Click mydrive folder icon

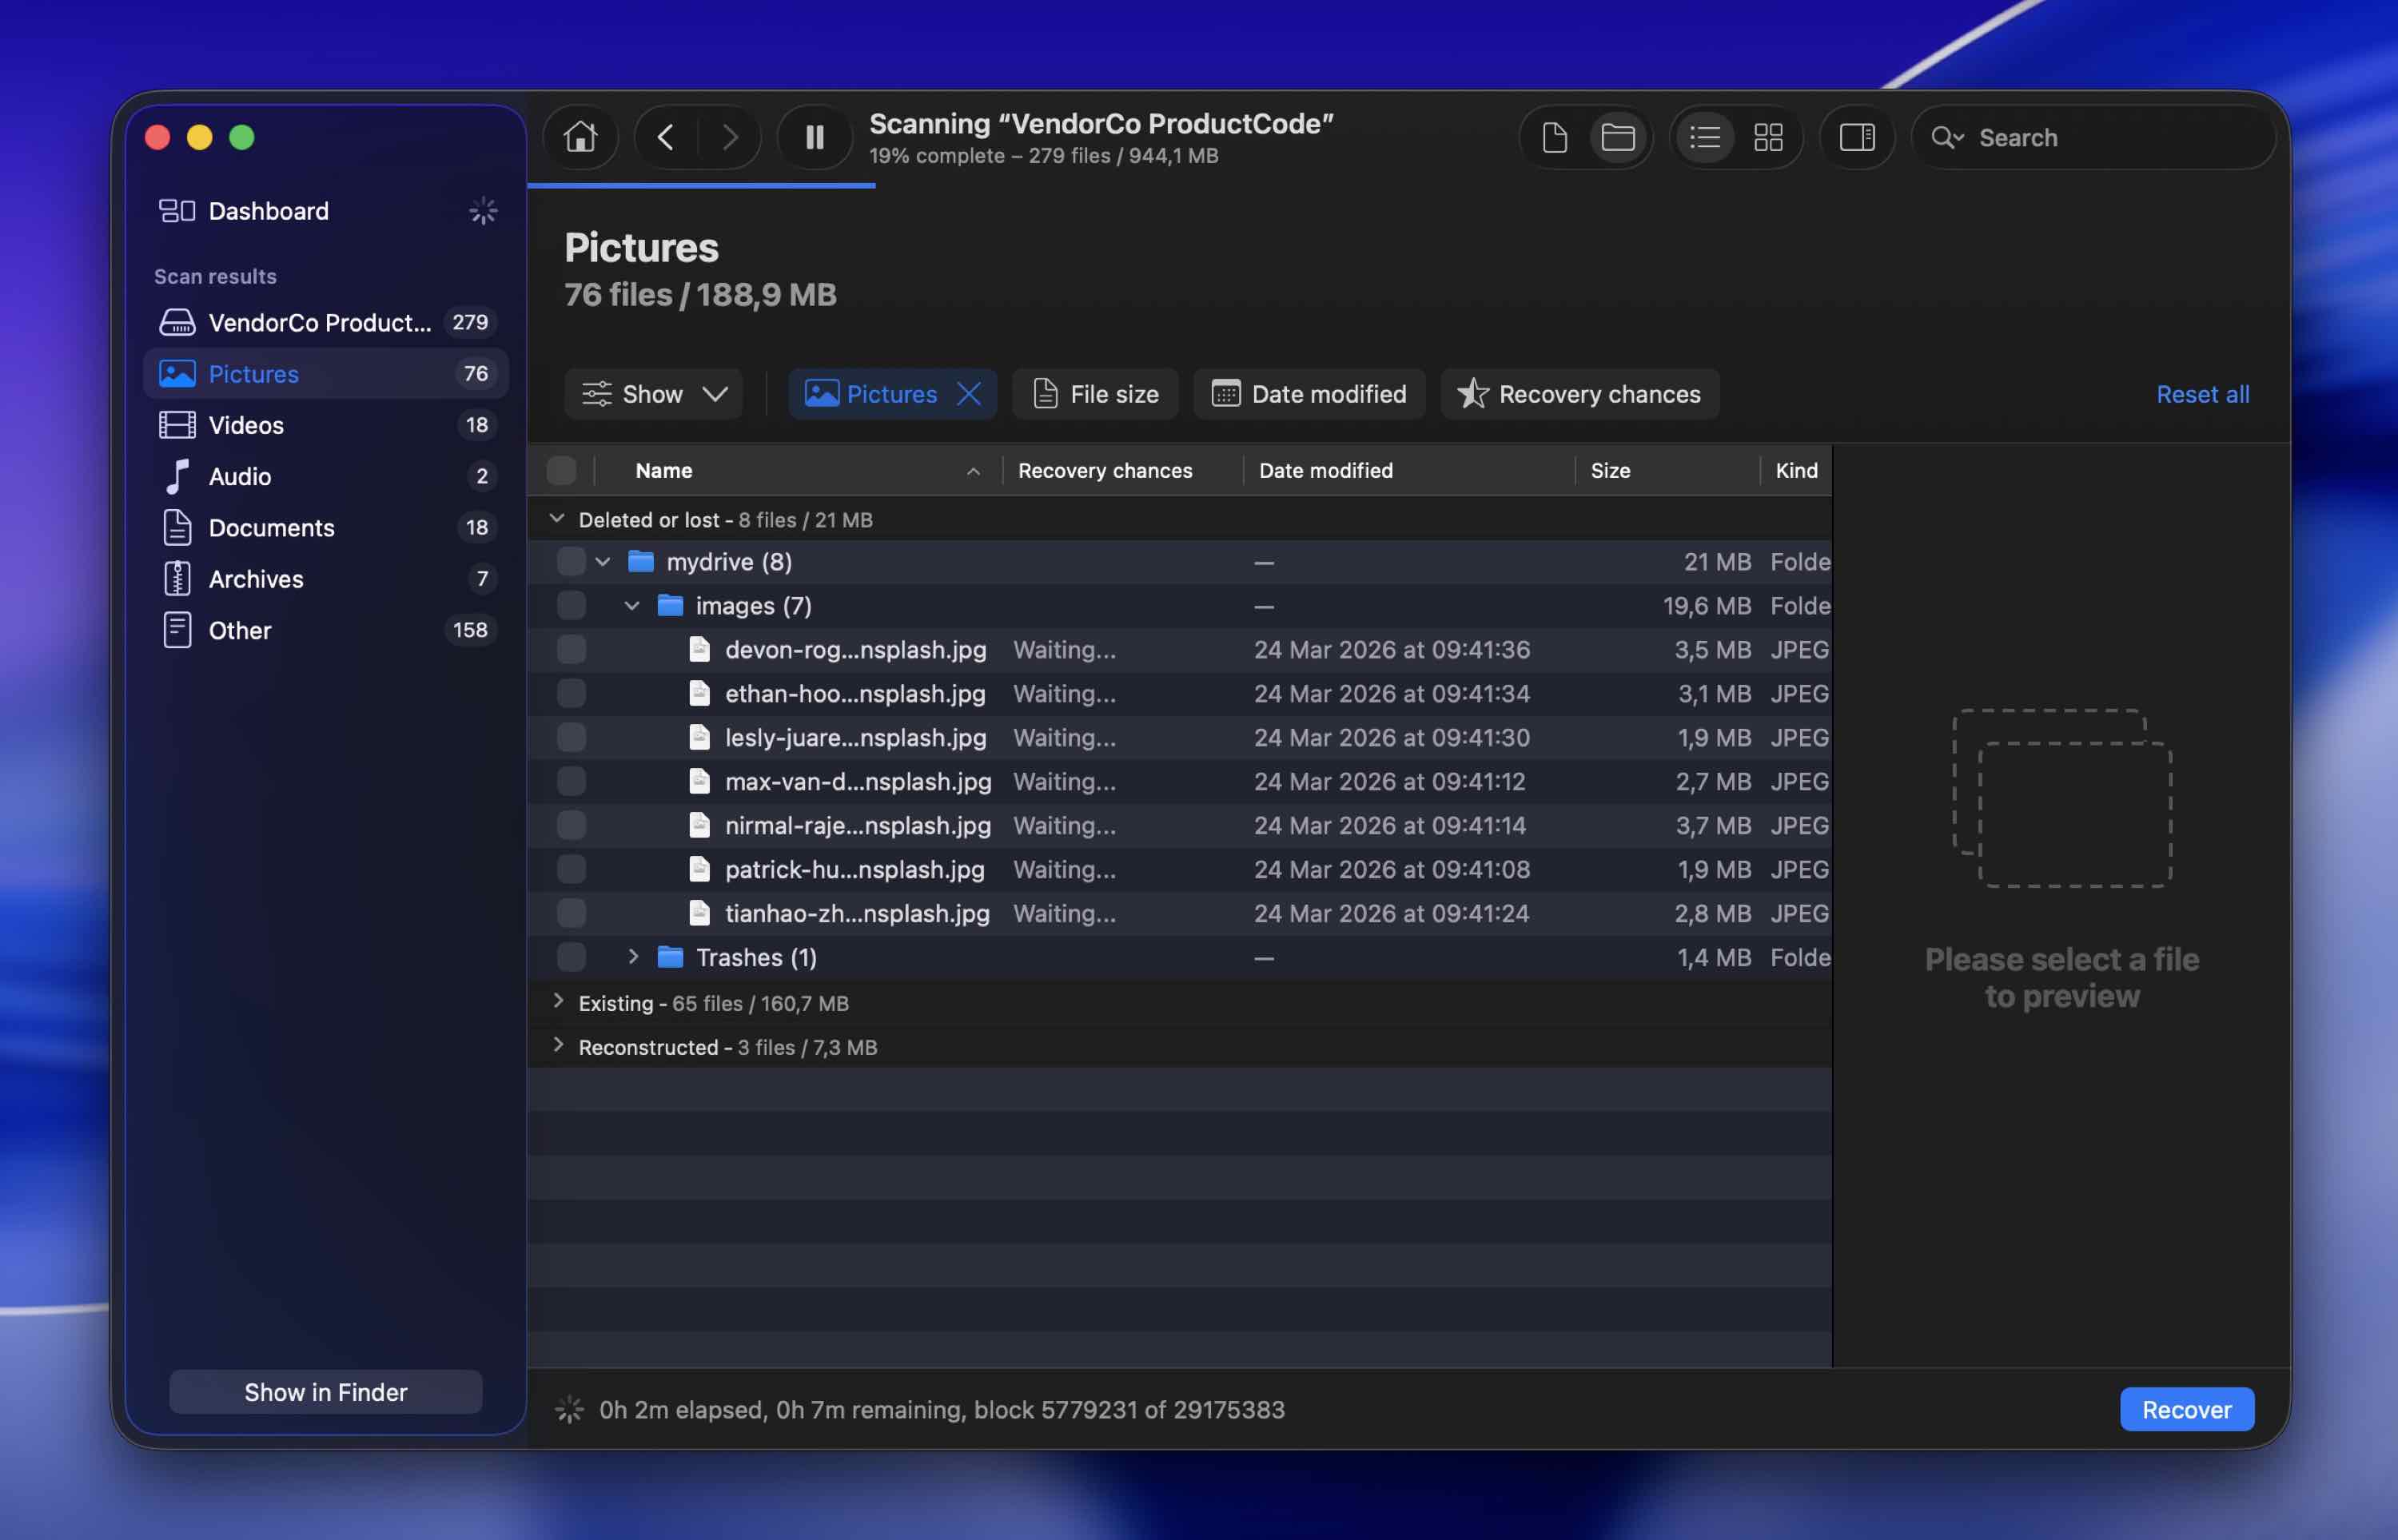[640, 561]
